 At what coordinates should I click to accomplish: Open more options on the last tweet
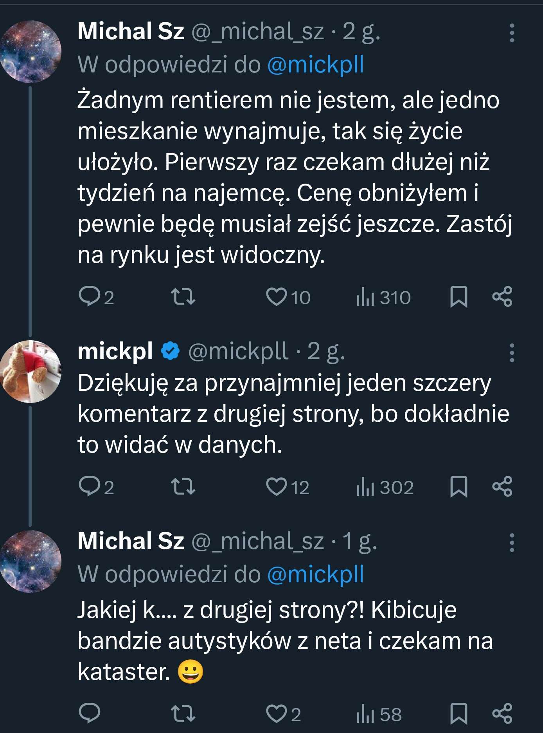[512, 543]
